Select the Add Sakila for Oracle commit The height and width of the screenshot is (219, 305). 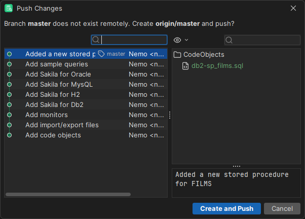click(x=58, y=75)
